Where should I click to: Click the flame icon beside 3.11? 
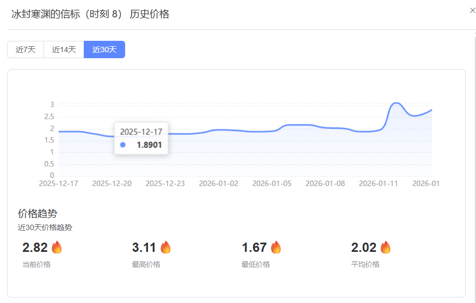165,247
